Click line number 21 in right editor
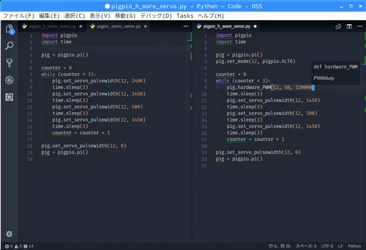 tap(204, 165)
